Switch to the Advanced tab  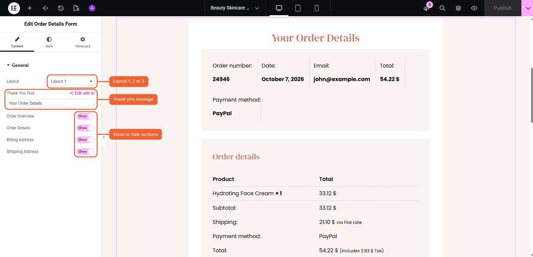[83, 42]
